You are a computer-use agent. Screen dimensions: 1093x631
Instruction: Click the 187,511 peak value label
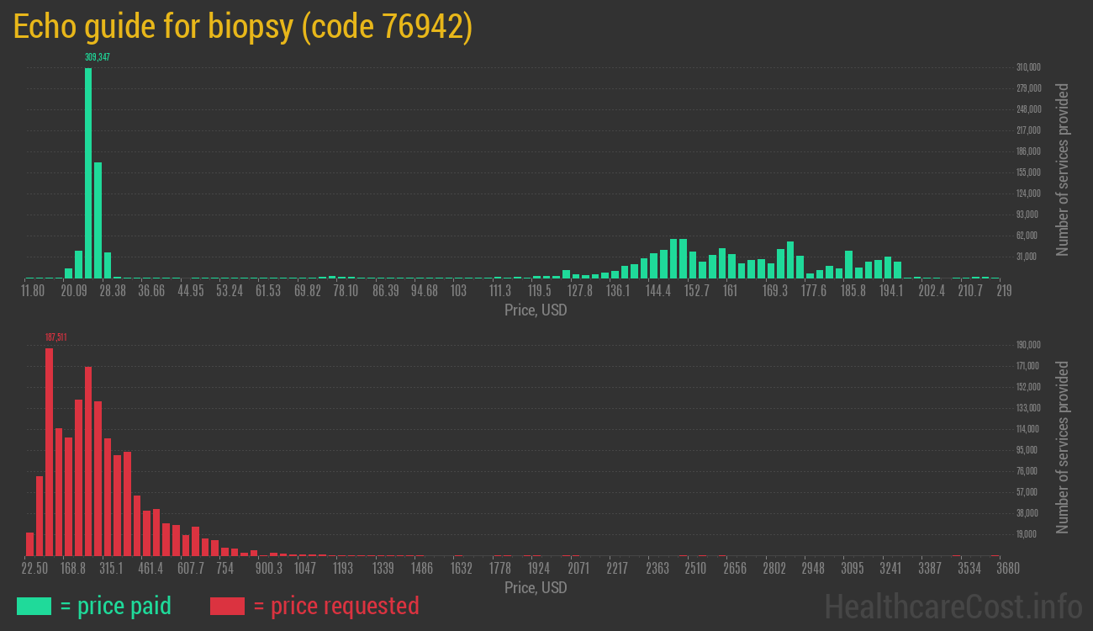(55, 337)
